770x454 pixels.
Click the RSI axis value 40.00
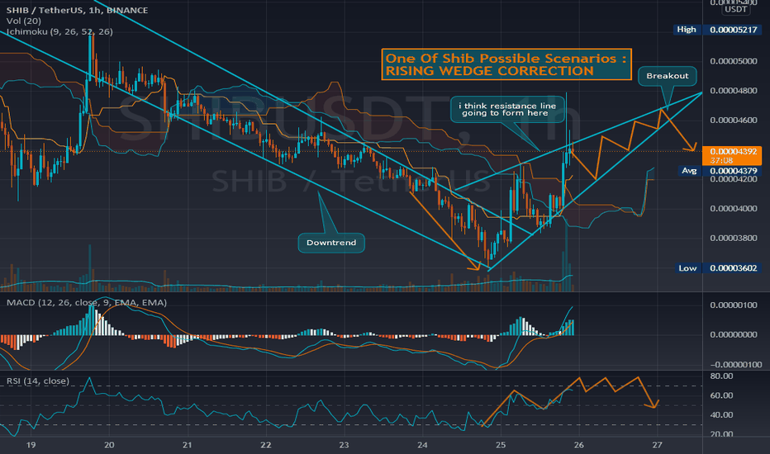[x=721, y=414]
